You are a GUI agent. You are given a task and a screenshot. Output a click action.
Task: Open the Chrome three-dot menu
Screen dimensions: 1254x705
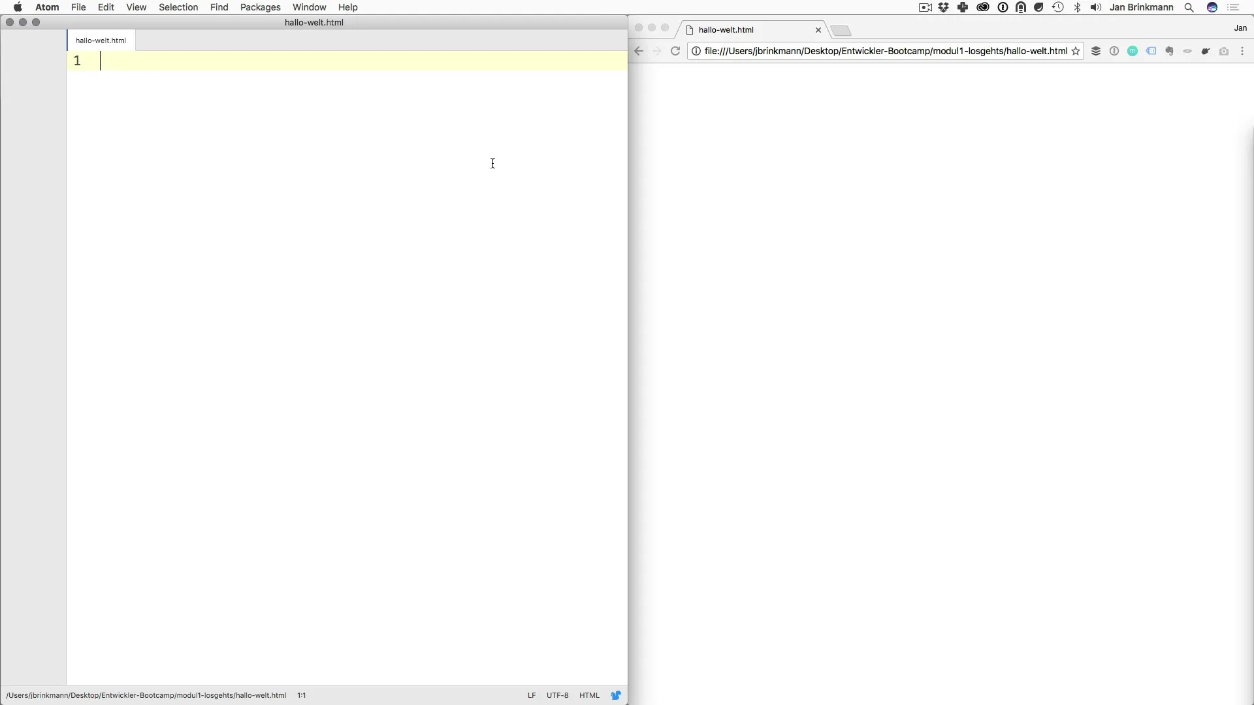tap(1242, 51)
